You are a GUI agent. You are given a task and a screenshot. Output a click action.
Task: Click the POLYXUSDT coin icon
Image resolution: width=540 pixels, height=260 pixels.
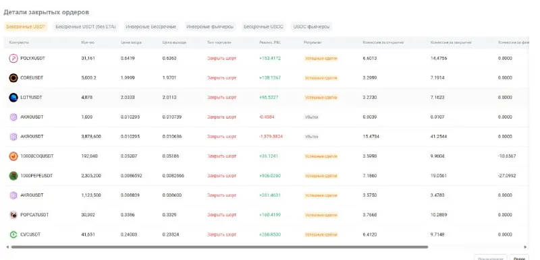point(13,59)
